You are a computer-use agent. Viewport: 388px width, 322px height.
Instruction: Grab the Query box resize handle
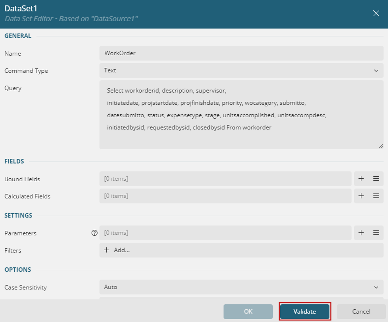(x=381, y=146)
